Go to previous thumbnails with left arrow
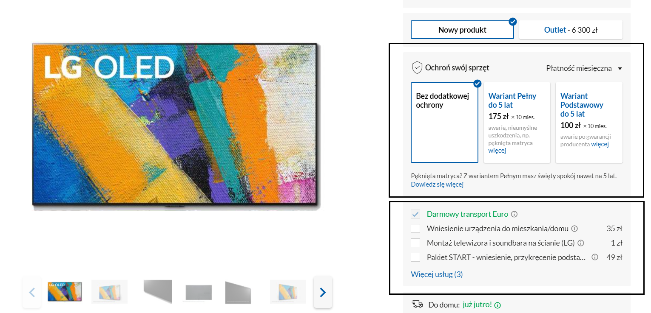651x313 pixels. [32, 292]
